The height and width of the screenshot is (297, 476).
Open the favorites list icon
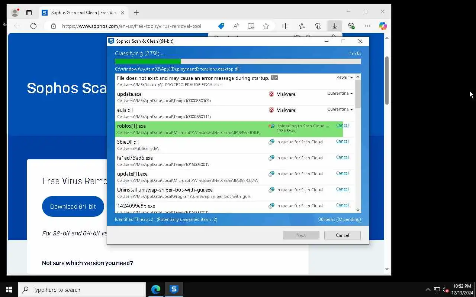pyautogui.click(x=302, y=26)
